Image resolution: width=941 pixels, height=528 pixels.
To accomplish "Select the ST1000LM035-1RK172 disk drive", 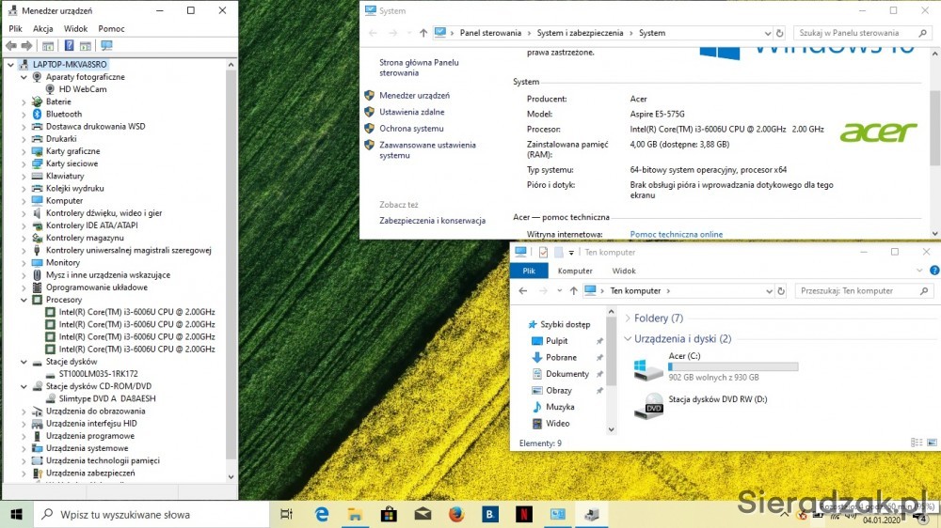I will [98, 373].
